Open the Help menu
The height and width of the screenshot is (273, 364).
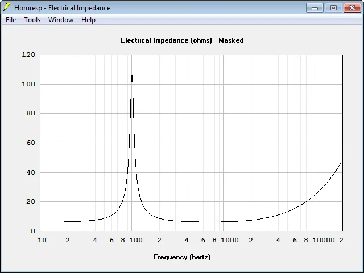(x=88, y=20)
